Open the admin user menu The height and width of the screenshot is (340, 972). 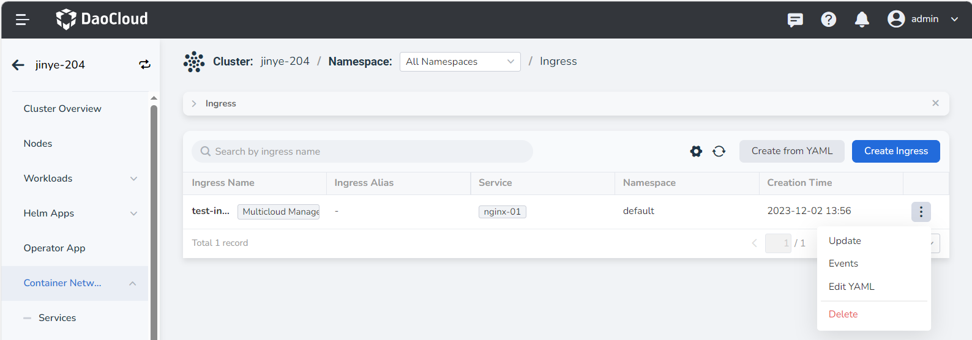pyautogui.click(x=922, y=20)
